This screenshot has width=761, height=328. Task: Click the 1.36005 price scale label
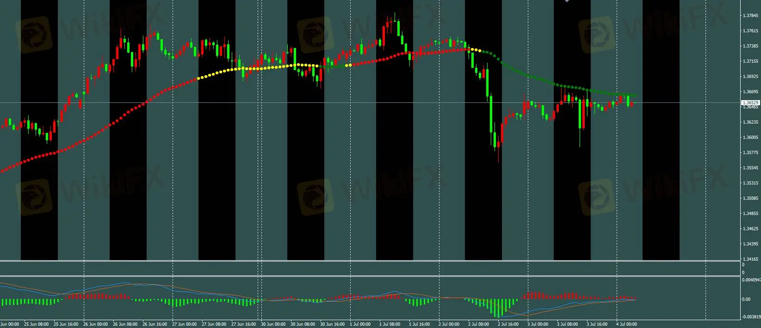[x=750, y=137]
